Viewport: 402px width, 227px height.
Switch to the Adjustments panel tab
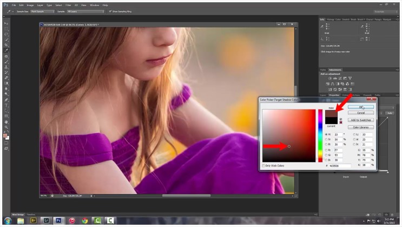(335, 70)
